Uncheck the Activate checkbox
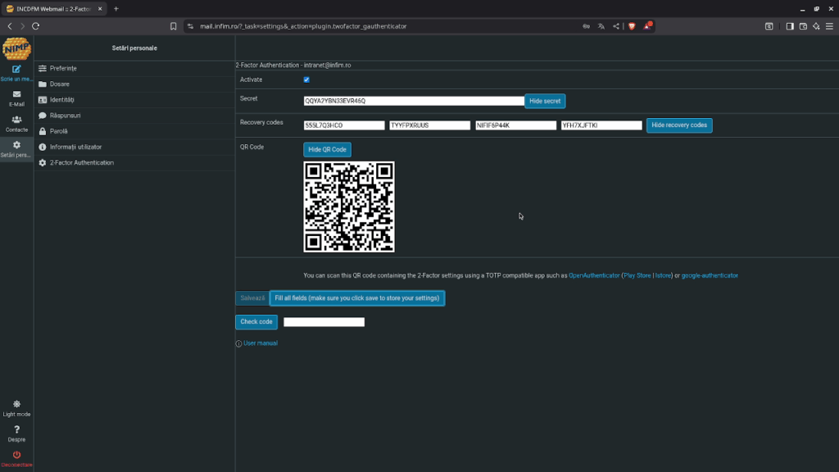 tap(306, 79)
